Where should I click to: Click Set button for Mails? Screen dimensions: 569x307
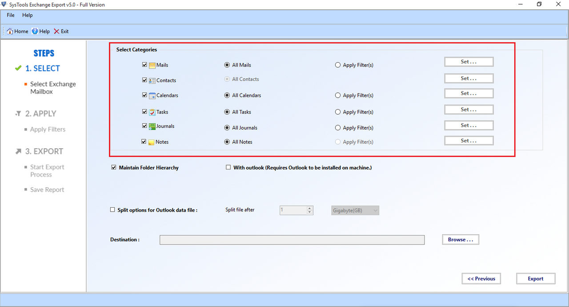(469, 62)
